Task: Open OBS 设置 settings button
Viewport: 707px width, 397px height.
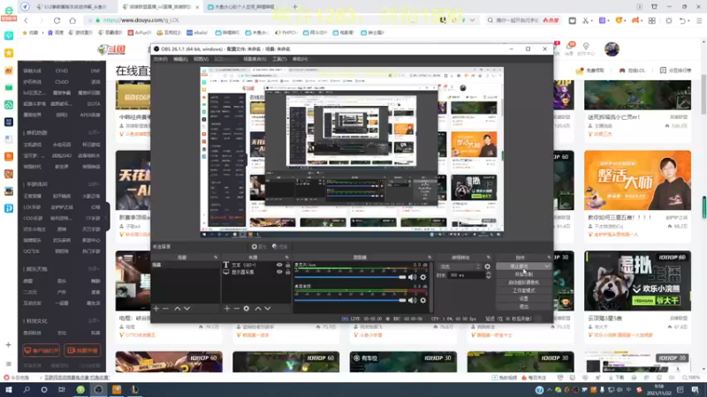Action: point(523,298)
